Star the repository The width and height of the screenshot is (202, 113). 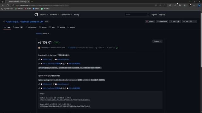(x=187, y=22)
